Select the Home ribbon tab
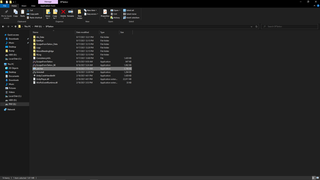 click(14, 6)
